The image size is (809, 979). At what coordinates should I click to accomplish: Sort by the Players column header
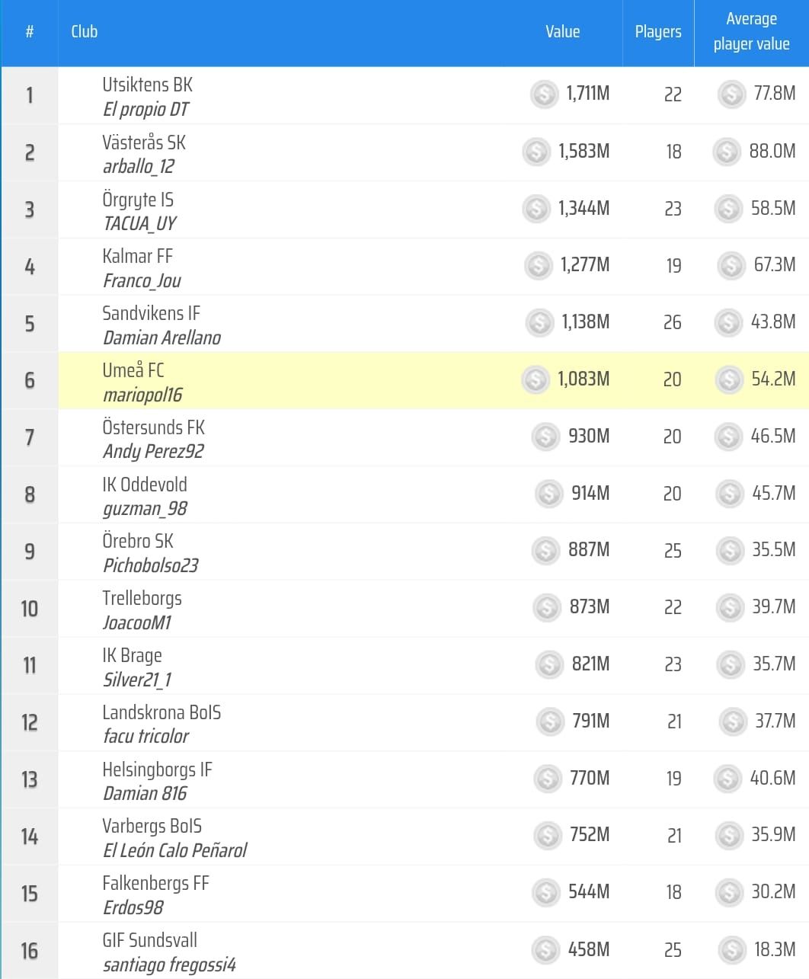click(x=658, y=32)
